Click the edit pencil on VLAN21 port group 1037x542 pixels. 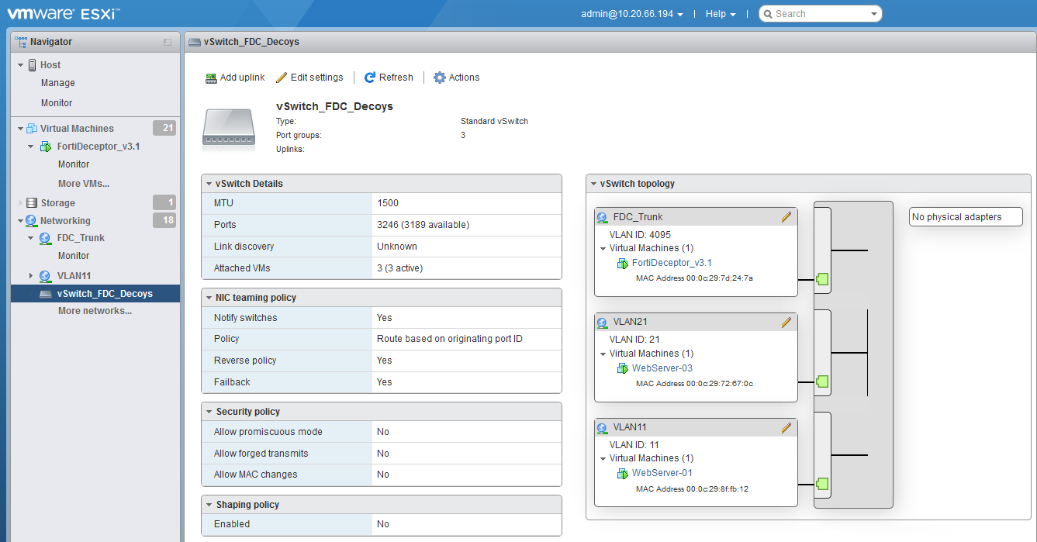point(786,322)
